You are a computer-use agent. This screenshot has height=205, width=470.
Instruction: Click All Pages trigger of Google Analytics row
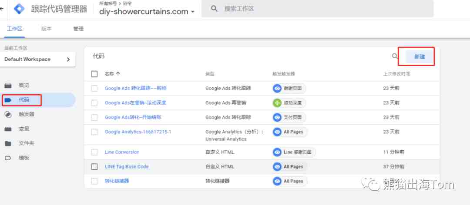pyautogui.click(x=289, y=132)
